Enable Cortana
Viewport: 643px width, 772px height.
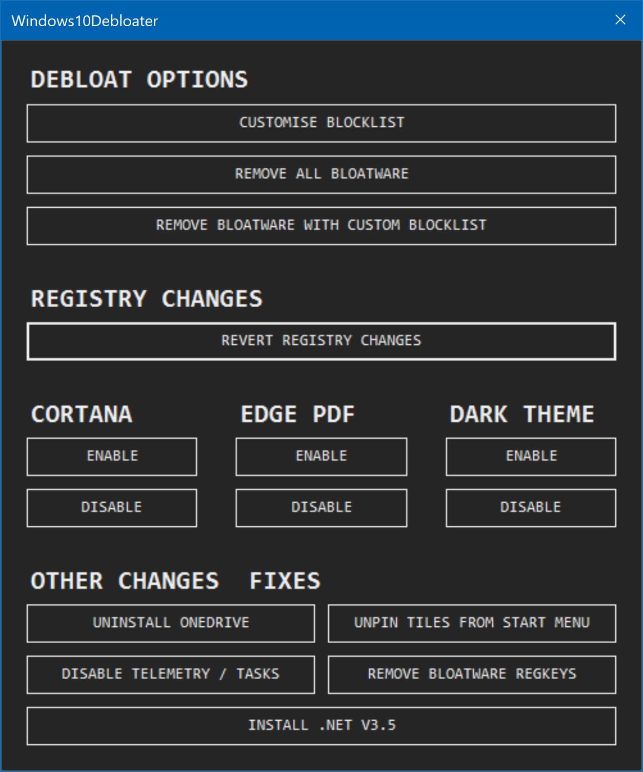tap(112, 457)
